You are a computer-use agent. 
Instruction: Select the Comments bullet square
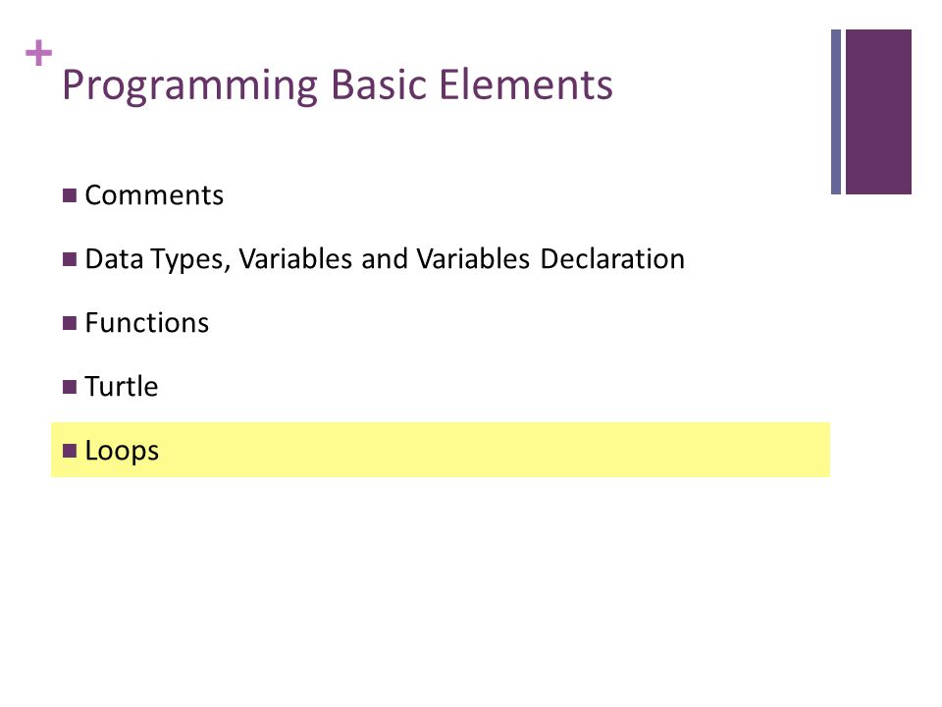click(70, 195)
